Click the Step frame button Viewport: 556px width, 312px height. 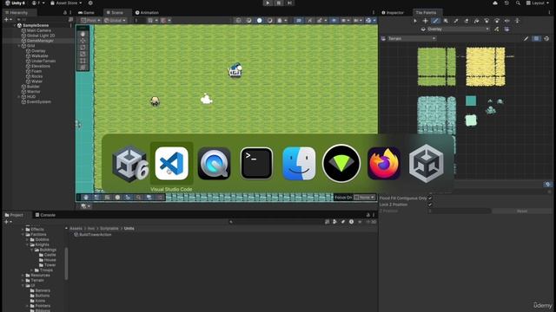289,3
